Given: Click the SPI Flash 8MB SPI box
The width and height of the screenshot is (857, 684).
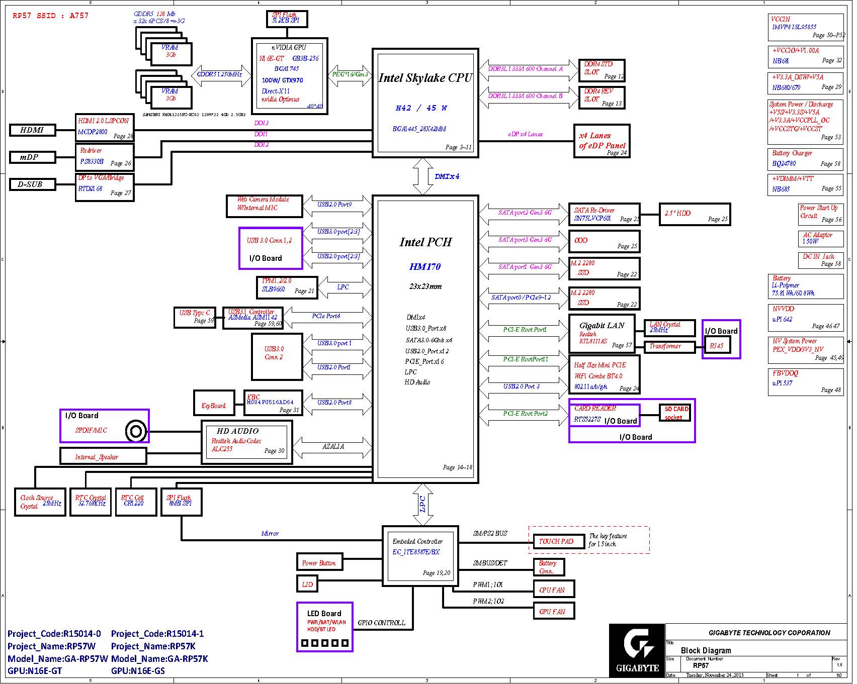Looking at the screenshot, I should (x=182, y=502).
